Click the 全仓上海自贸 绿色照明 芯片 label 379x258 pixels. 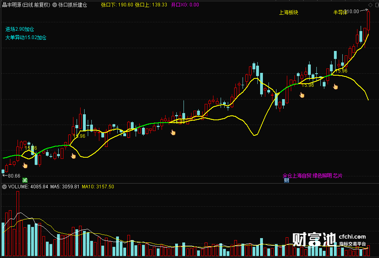[x=312, y=176]
